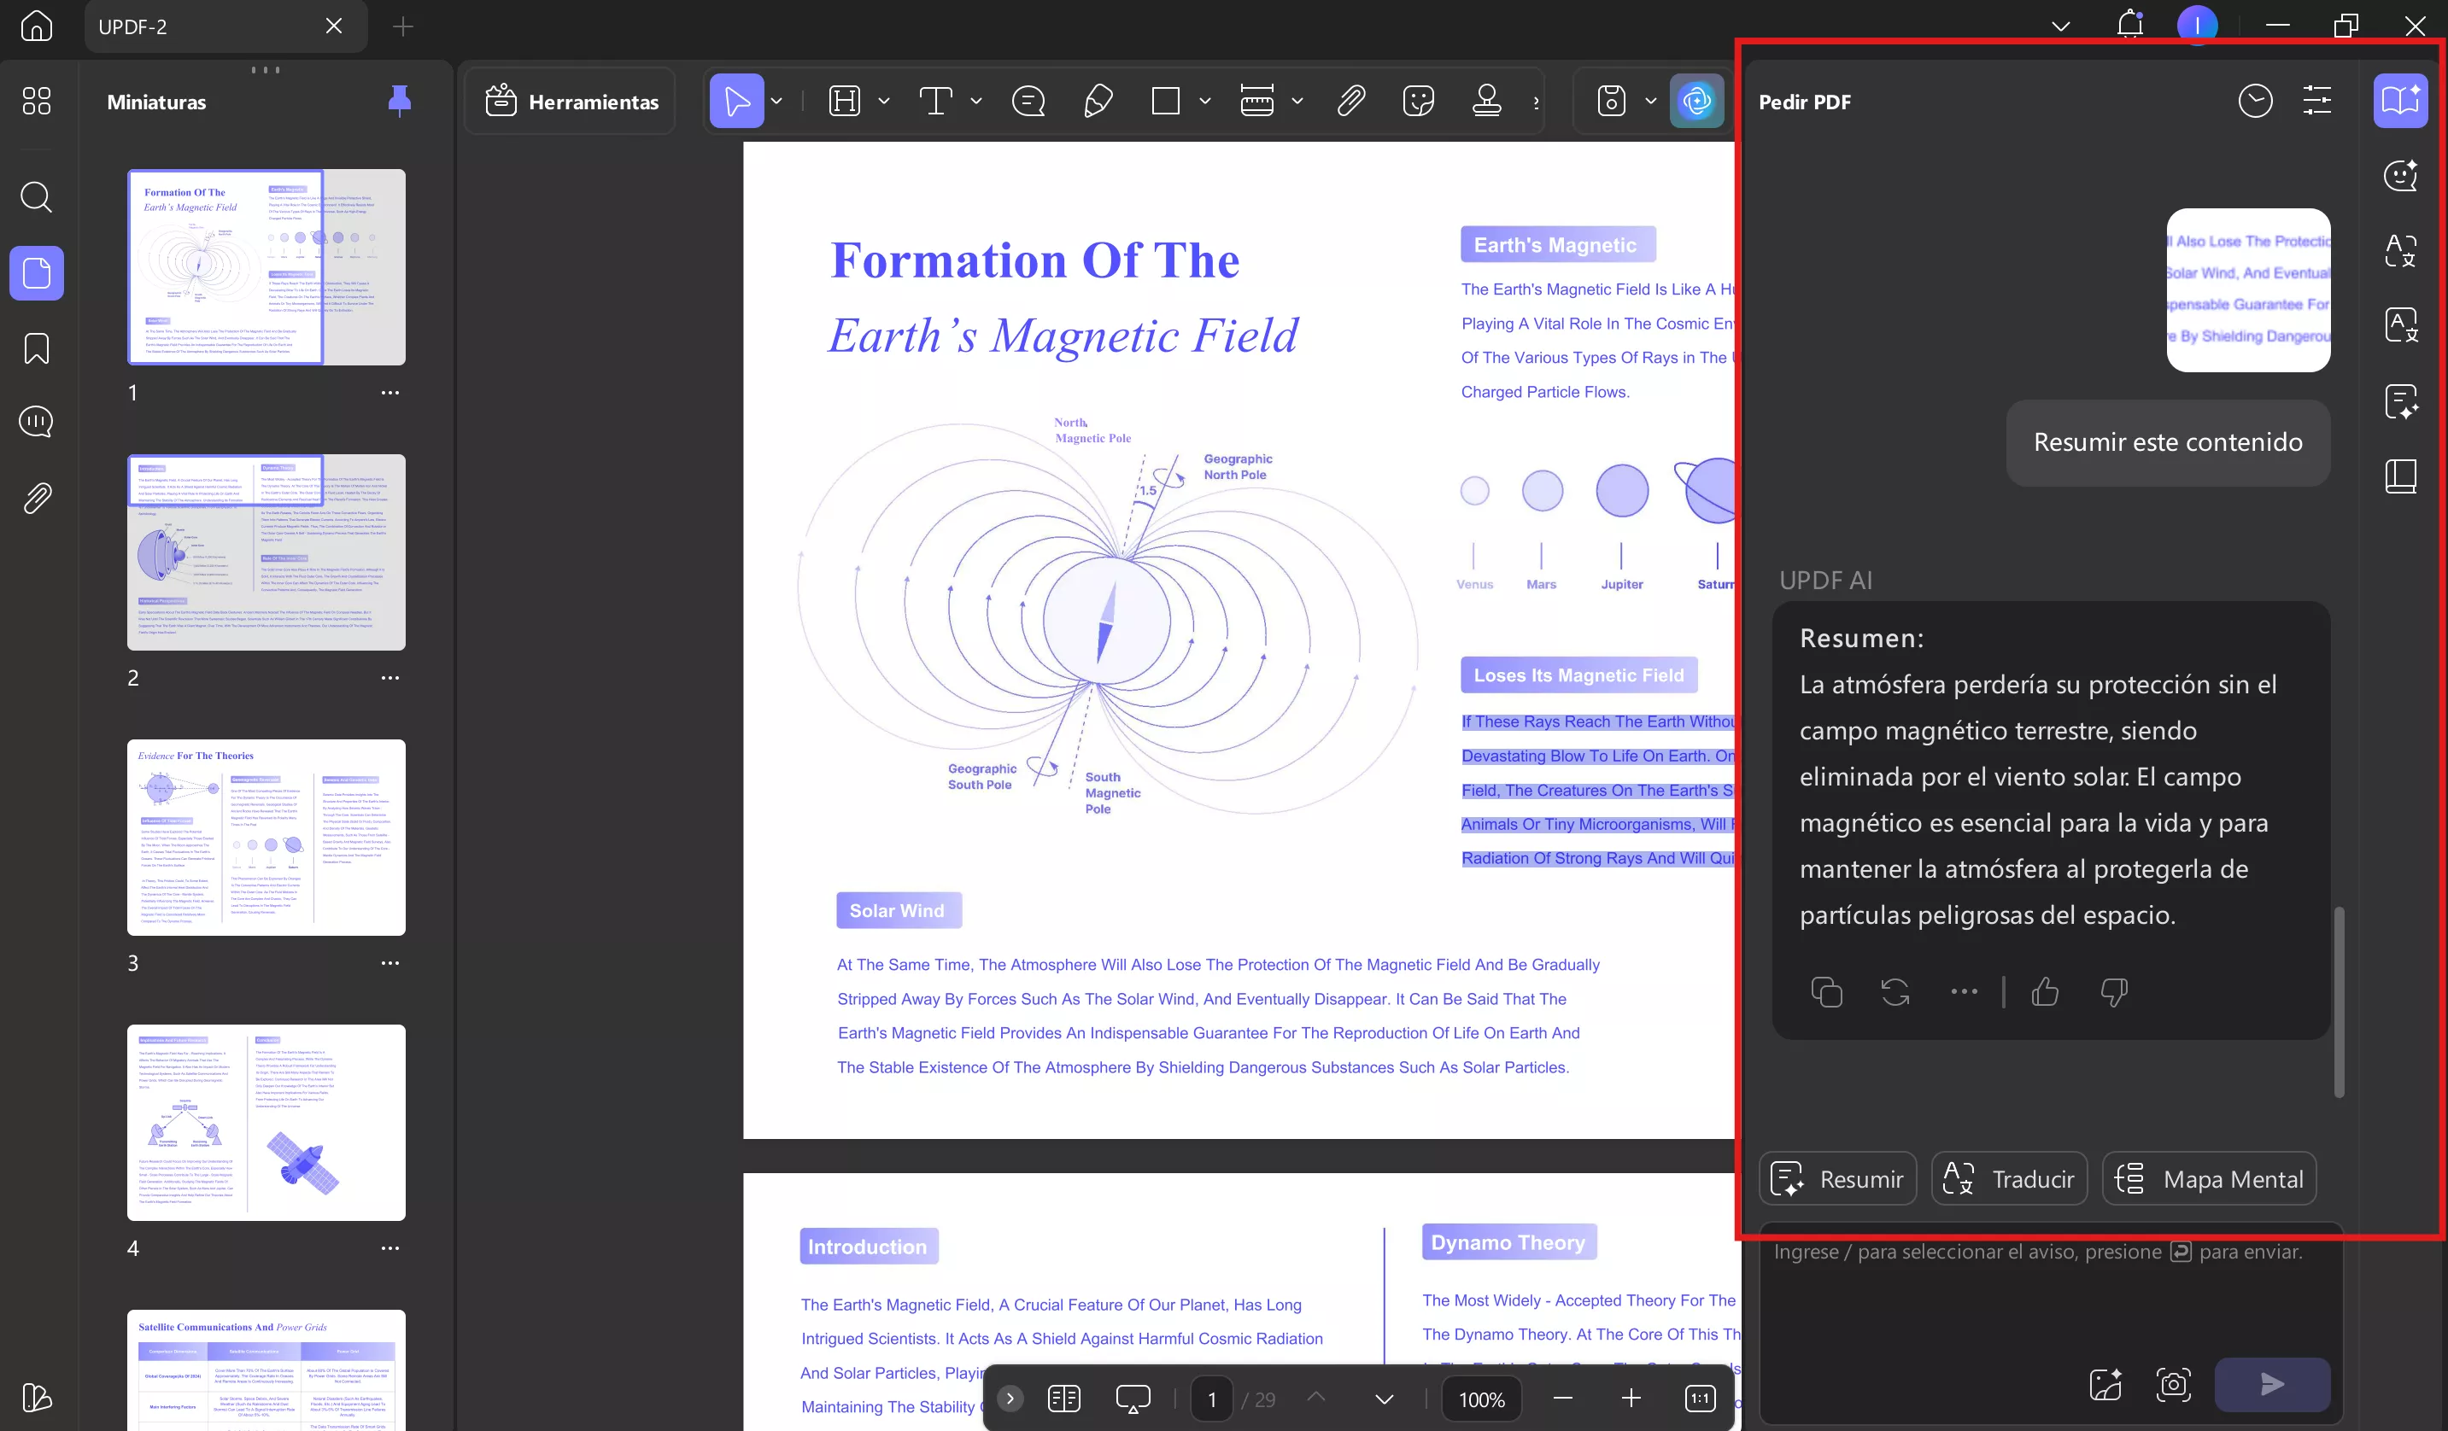Screen dimensions: 2448x1431
Task: Regenerate the AI summary answer
Action: [1895, 992]
